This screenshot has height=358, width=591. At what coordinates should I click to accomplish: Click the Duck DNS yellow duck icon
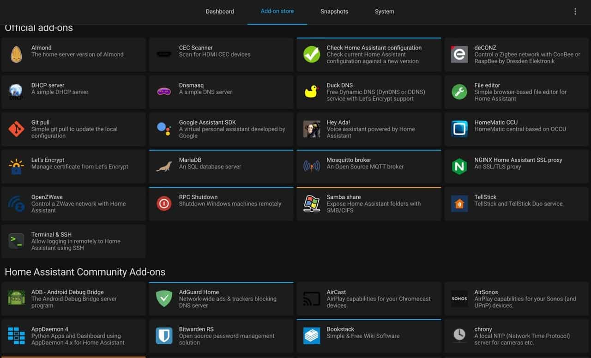tap(312, 92)
